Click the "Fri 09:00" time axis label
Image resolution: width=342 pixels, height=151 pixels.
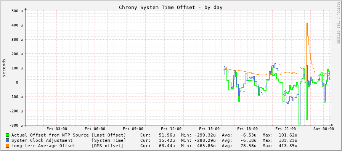(133, 129)
